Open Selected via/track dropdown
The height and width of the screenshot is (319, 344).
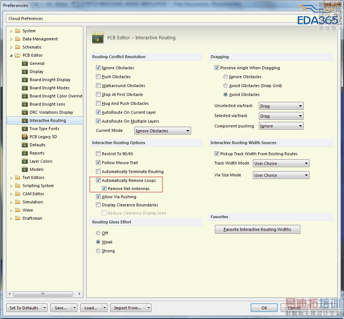click(x=281, y=116)
